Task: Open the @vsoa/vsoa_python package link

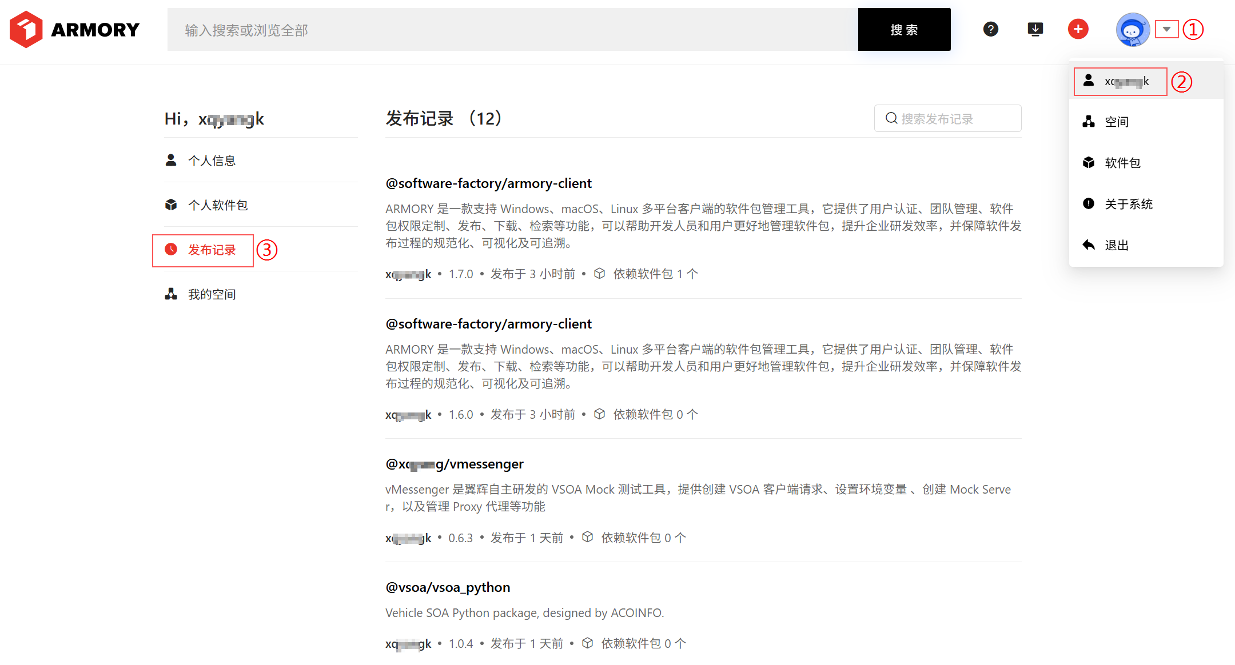Action: [x=448, y=587]
